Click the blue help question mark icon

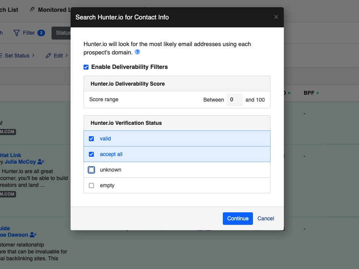point(137,52)
